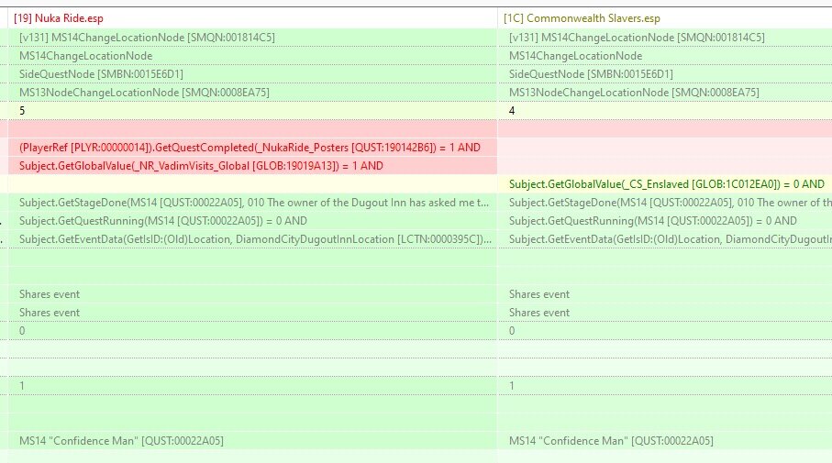
Task: Click Subject.GetStageDone condition in Commonwealth Slavers column
Action: (665, 202)
